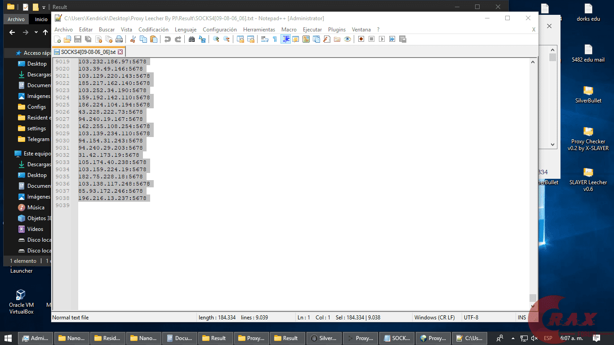614x345 pixels.
Task: Run macro multiple times icon
Action: pyautogui.click(x=392, y=39)
